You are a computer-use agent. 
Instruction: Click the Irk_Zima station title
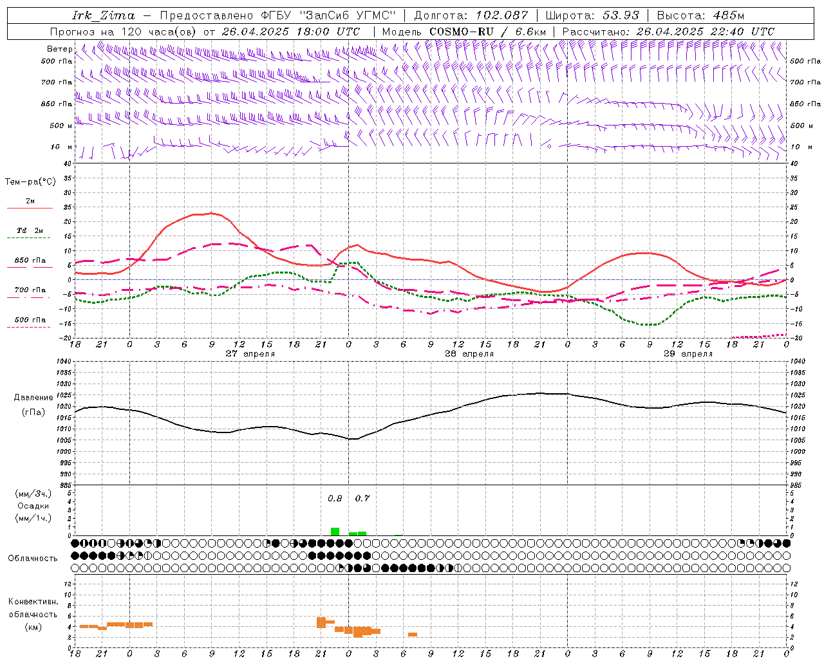[x=103, y=15]
